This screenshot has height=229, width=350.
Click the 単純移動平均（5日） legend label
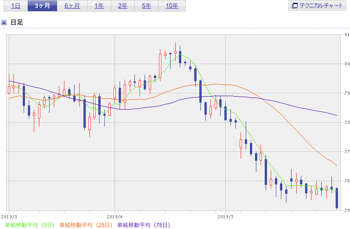pyautogui.click(x=30, y=225)
